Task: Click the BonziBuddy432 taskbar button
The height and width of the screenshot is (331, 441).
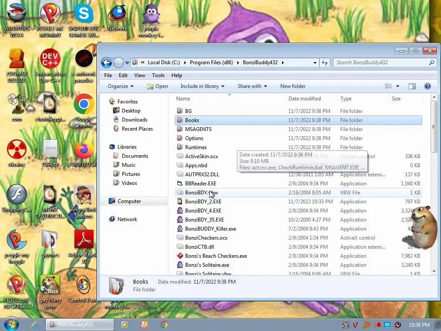Action: [x=80, y=325]
